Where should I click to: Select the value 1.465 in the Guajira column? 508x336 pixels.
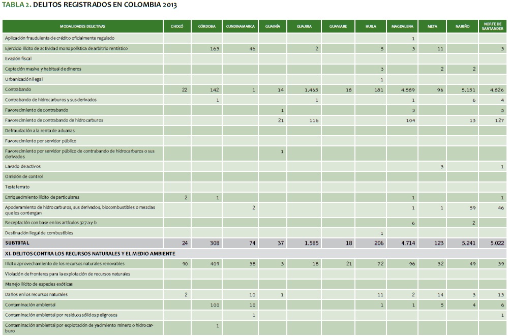click(311, 89)
